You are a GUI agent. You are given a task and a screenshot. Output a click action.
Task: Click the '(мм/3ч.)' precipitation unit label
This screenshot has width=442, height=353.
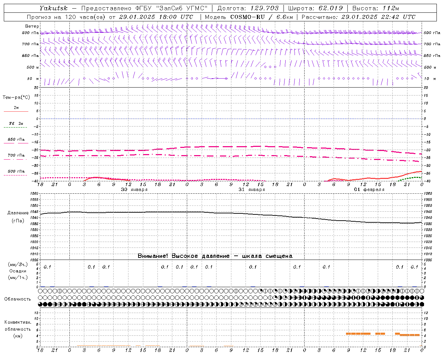point(18,264)
